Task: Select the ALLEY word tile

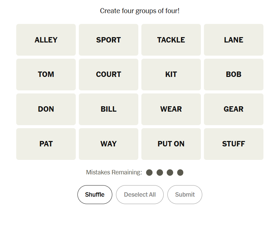Action: coord(46,40)
